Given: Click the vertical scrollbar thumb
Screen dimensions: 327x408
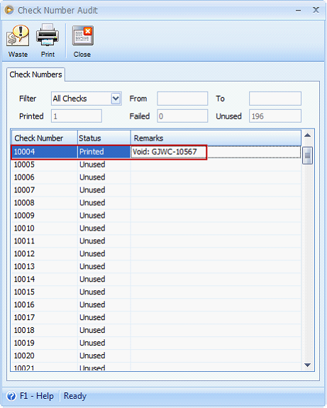Looking at the screenshot, I should tap(307, 155).
